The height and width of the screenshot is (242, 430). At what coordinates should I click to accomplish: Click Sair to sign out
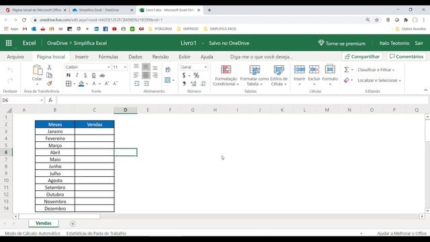[419, 43]
